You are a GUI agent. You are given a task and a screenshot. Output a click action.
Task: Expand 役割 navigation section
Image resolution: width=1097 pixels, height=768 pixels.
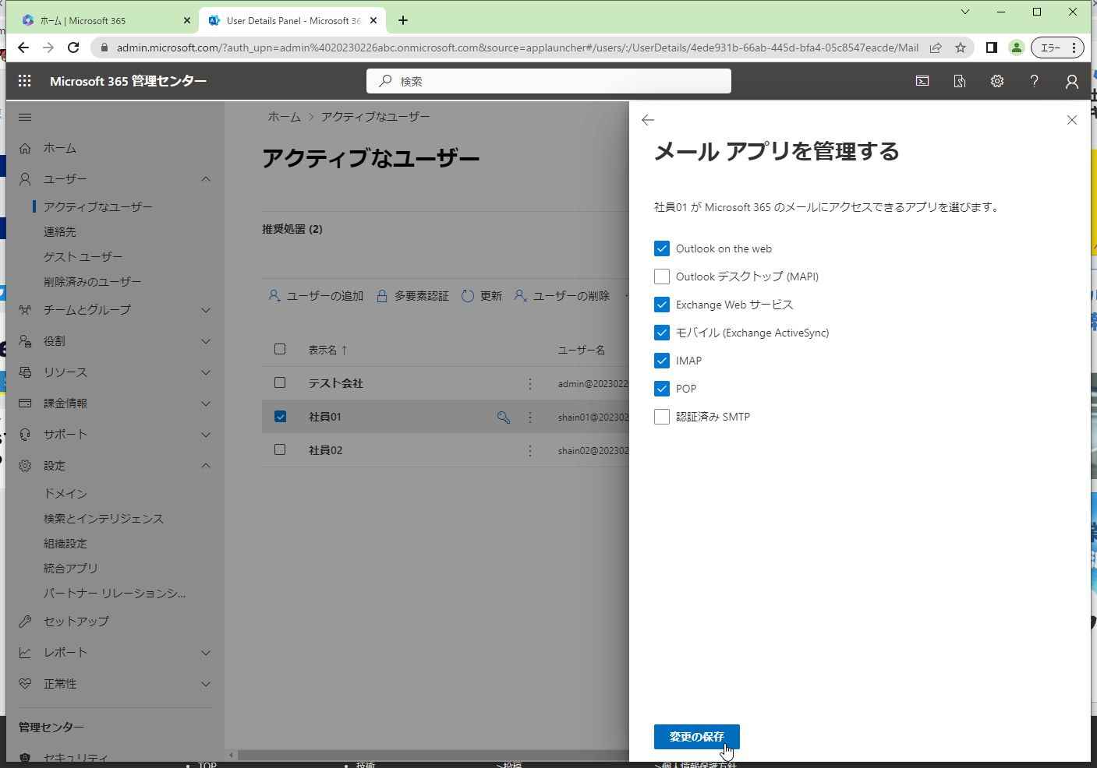(206, 341)
